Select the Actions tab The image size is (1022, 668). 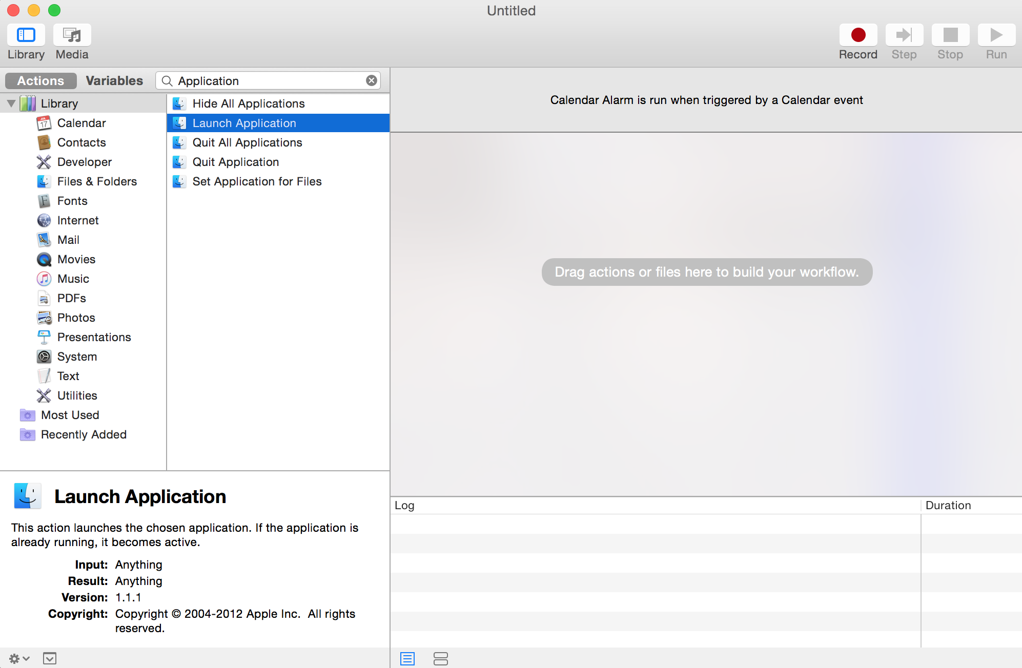[x=40, y=81]
